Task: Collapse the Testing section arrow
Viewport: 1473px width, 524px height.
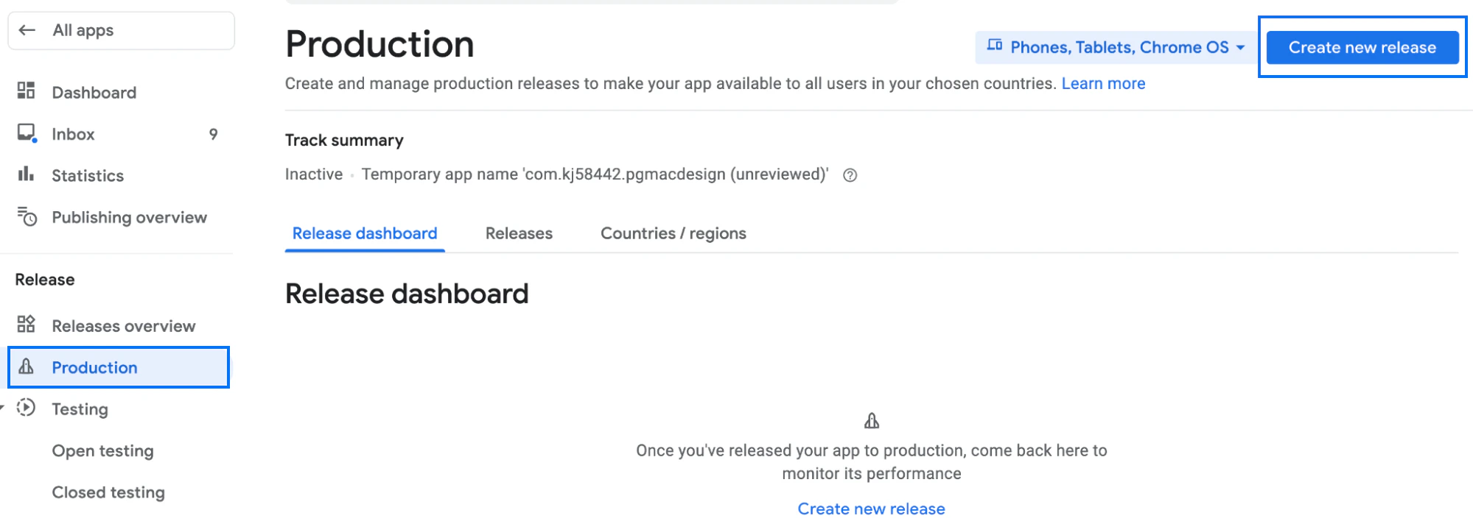Action: pos(2,407)
